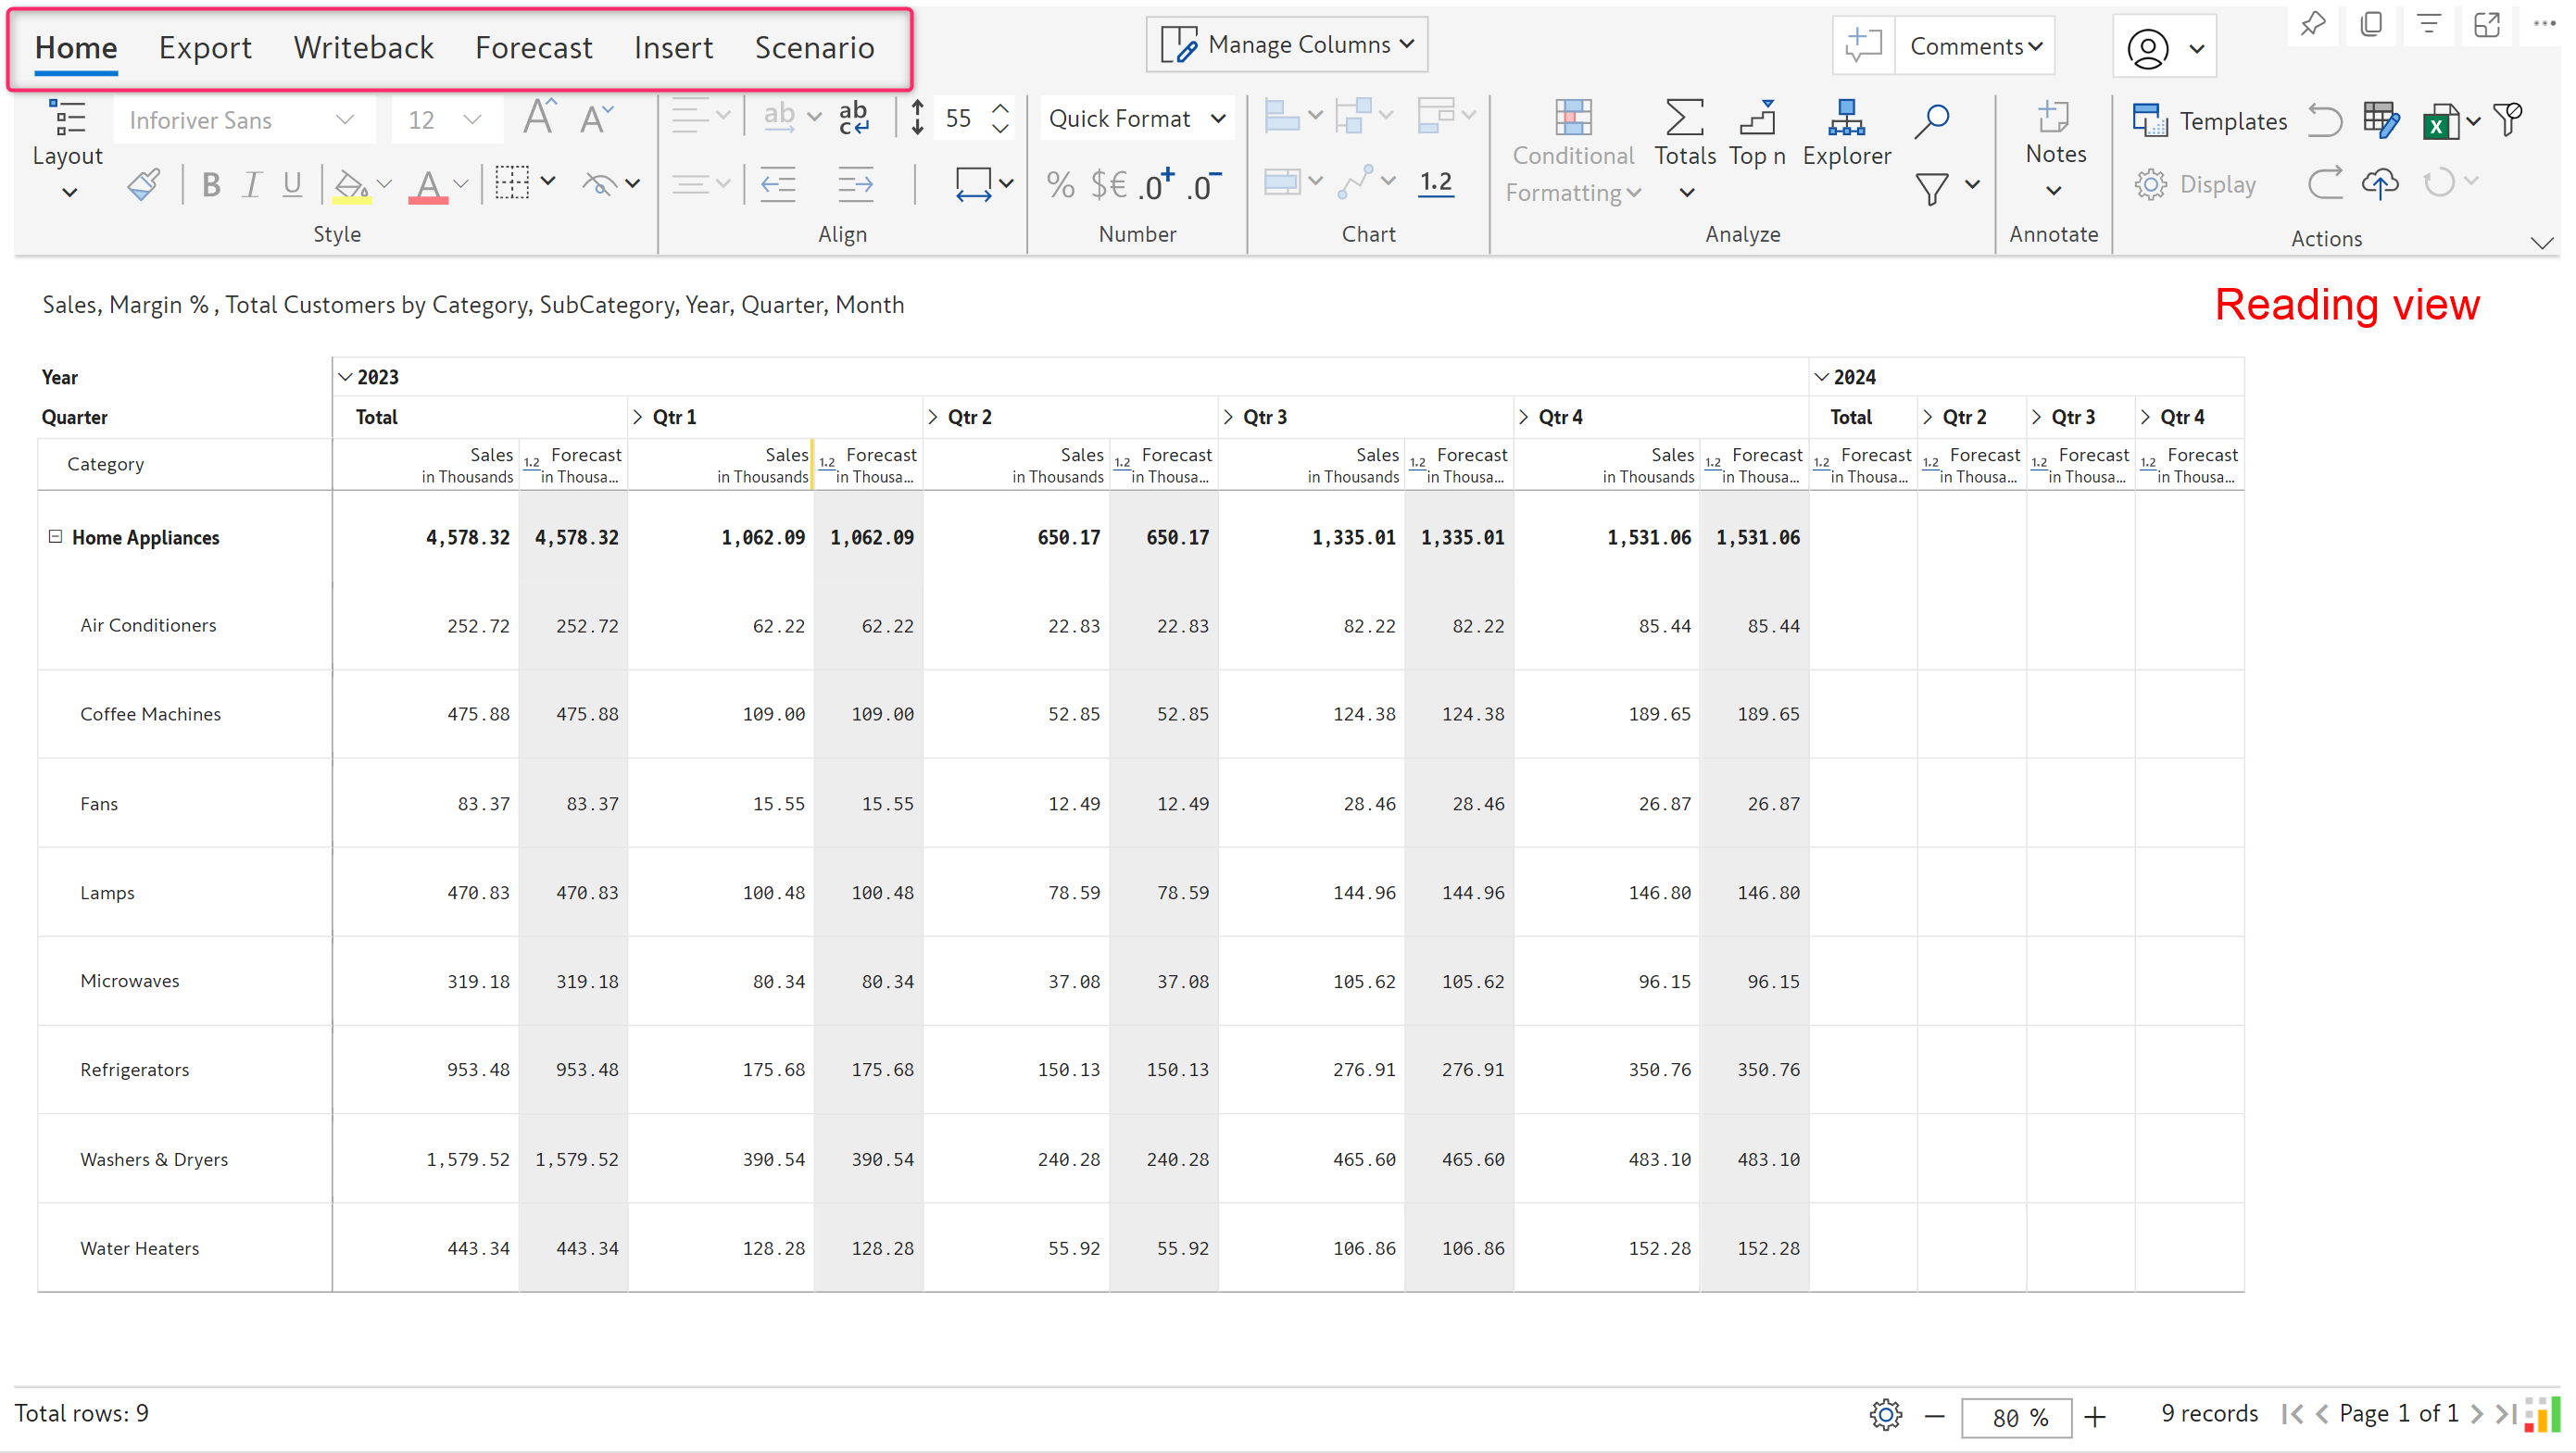This screenshot has height=1453, width=2576.
Task: Click the wrap text icon
Action: [x=853, y=118]
